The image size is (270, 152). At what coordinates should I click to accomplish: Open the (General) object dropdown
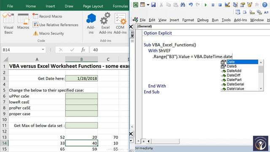coord(203,26)
